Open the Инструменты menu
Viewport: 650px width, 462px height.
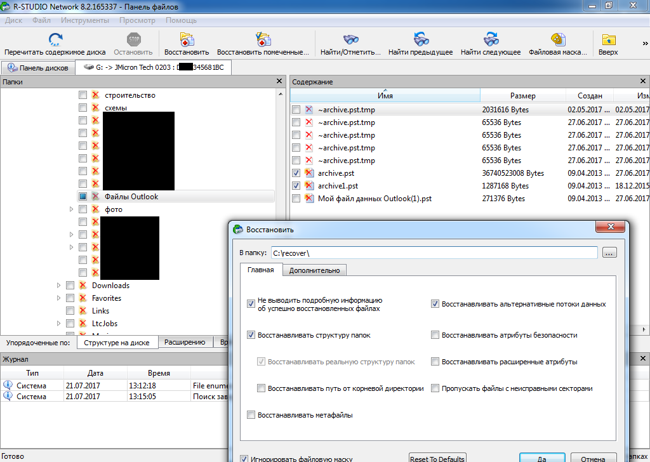(85, 20)
